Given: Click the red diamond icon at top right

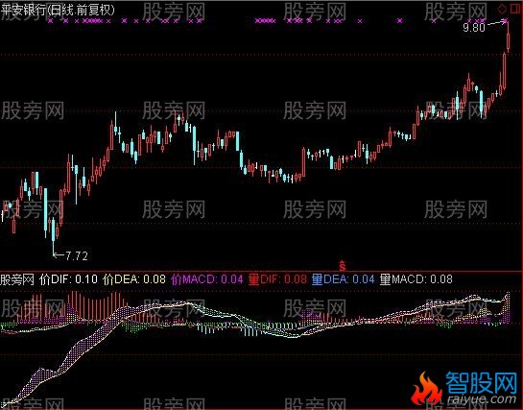Looking at the screenshot, I should (x=502, y=9).
